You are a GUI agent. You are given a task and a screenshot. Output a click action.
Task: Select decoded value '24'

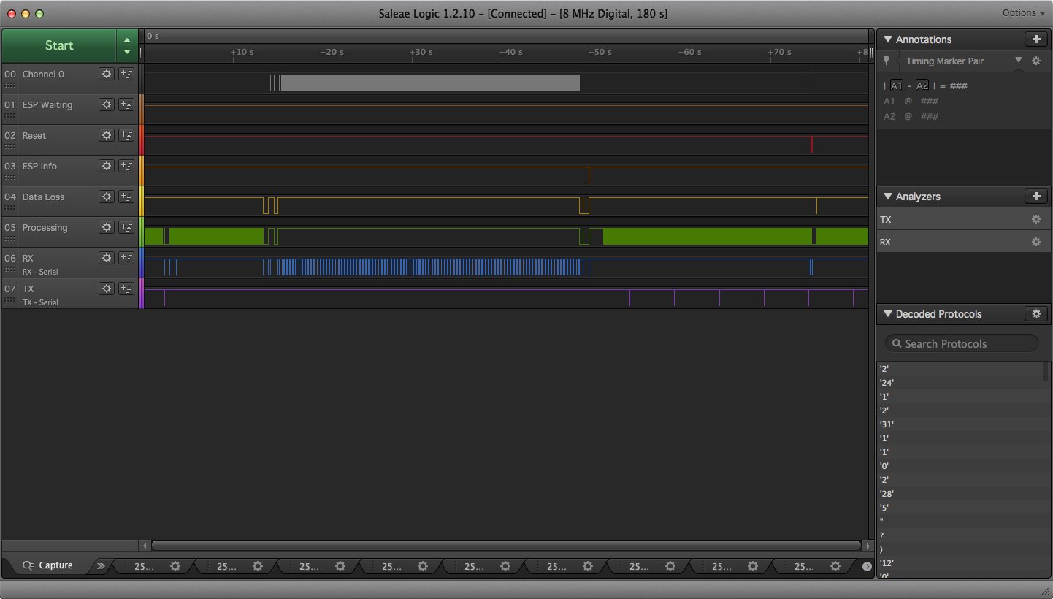pos(887,383)
